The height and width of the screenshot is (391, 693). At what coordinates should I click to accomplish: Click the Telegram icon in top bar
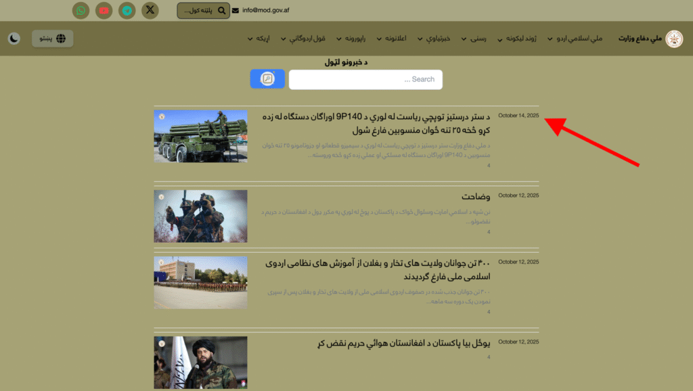127,10
